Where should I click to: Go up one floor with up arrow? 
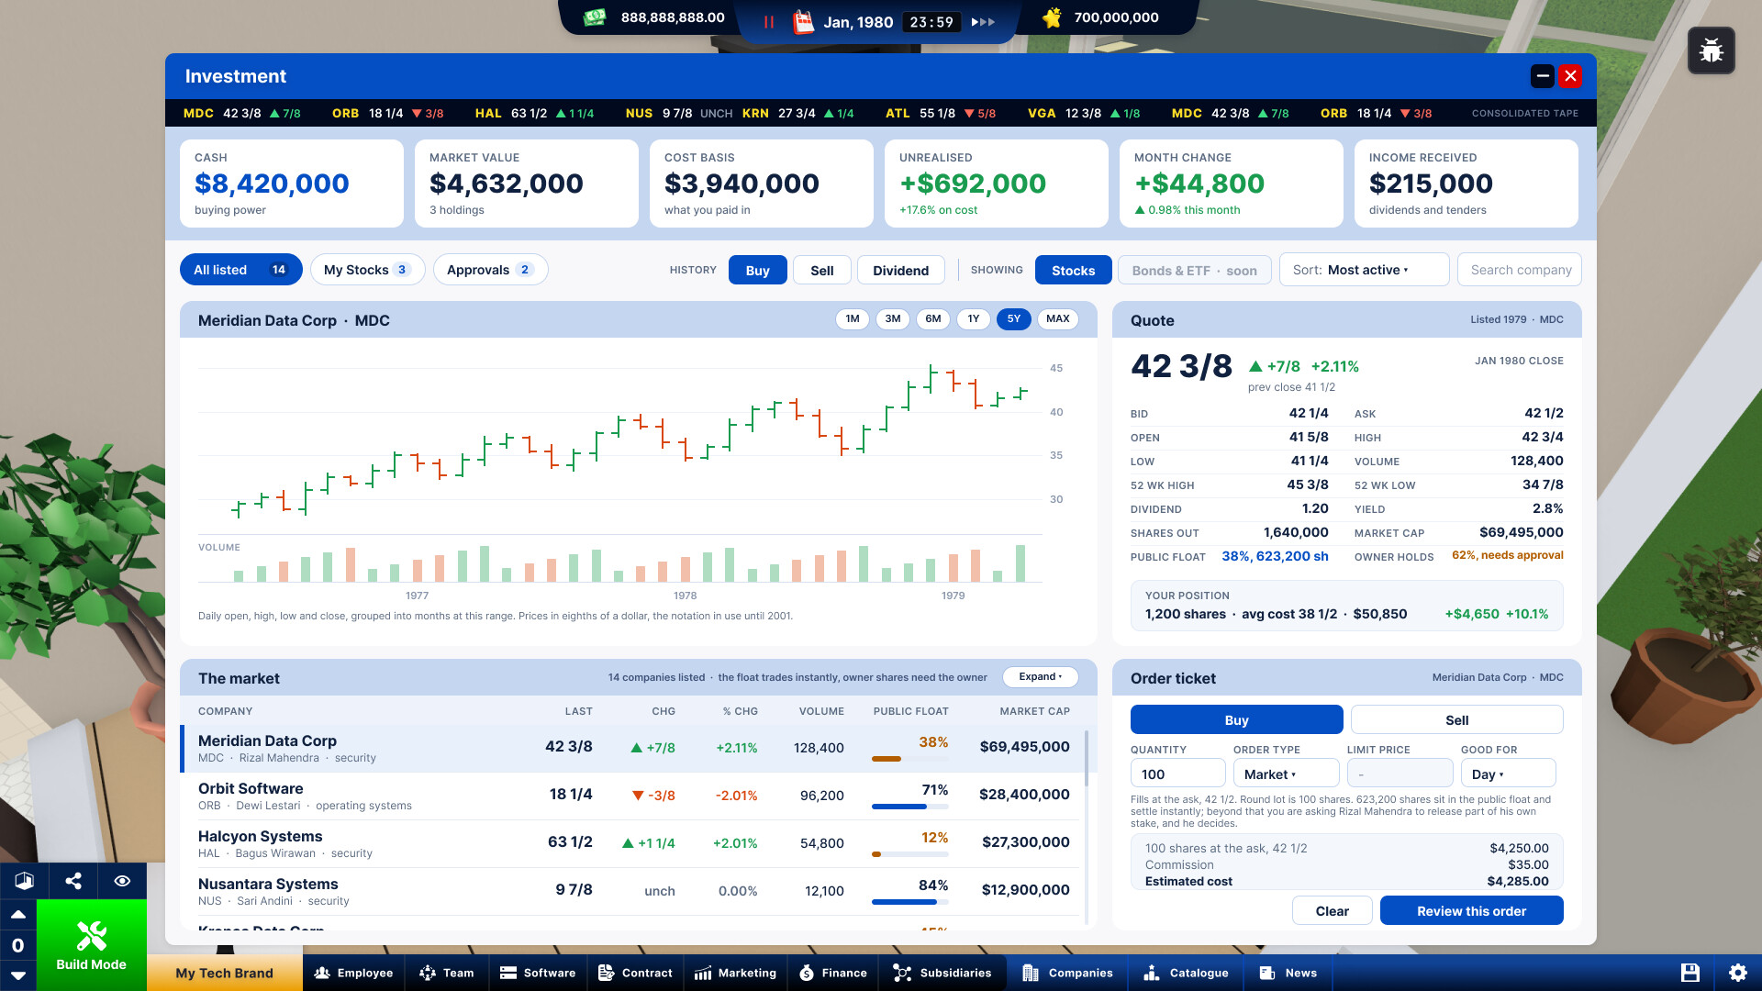[17, 915]
